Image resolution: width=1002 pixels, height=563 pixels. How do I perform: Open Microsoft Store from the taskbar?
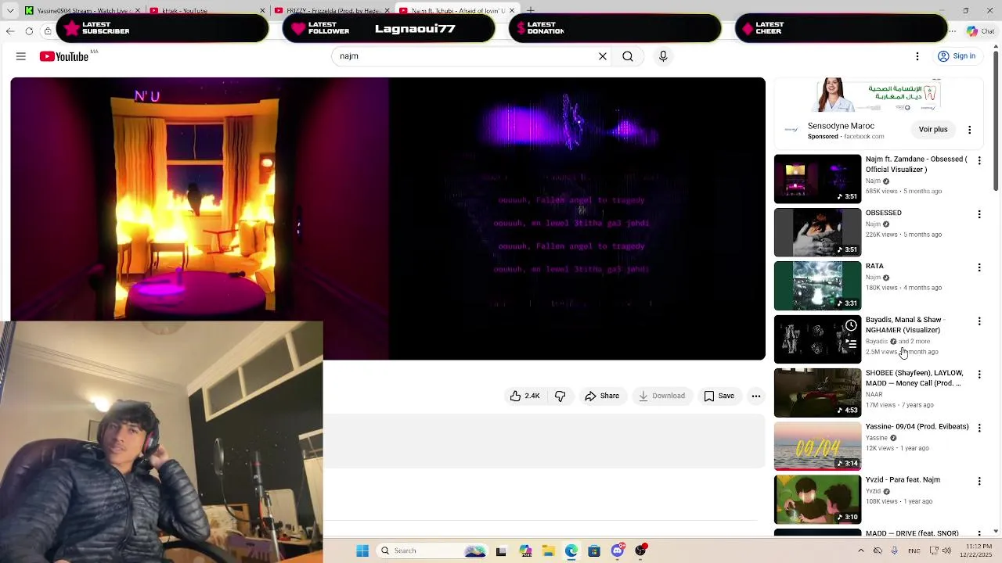click(x=594, y=550)
